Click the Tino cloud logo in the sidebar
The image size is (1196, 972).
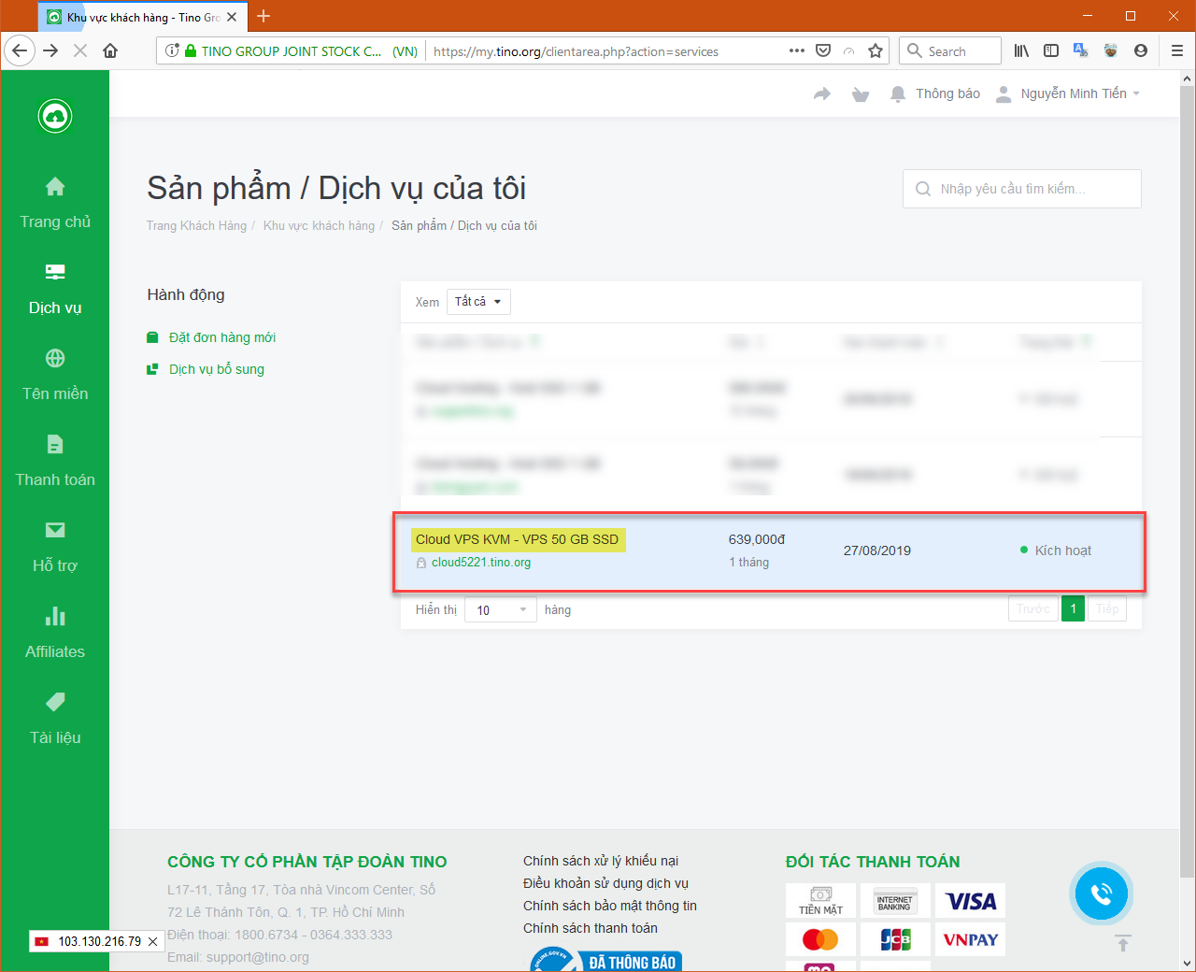coord(54,116)
